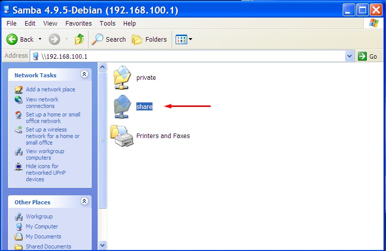Open the Favorites menu
The width and height of the screenshot is (386, 251).
click(x=79, y=23)
